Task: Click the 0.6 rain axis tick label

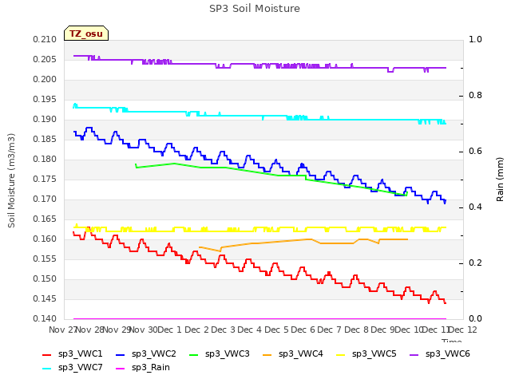Action: coord(475,151)
